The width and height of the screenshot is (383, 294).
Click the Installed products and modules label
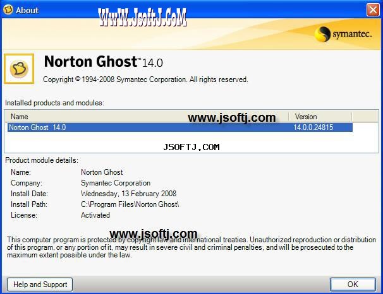point(54,103)
